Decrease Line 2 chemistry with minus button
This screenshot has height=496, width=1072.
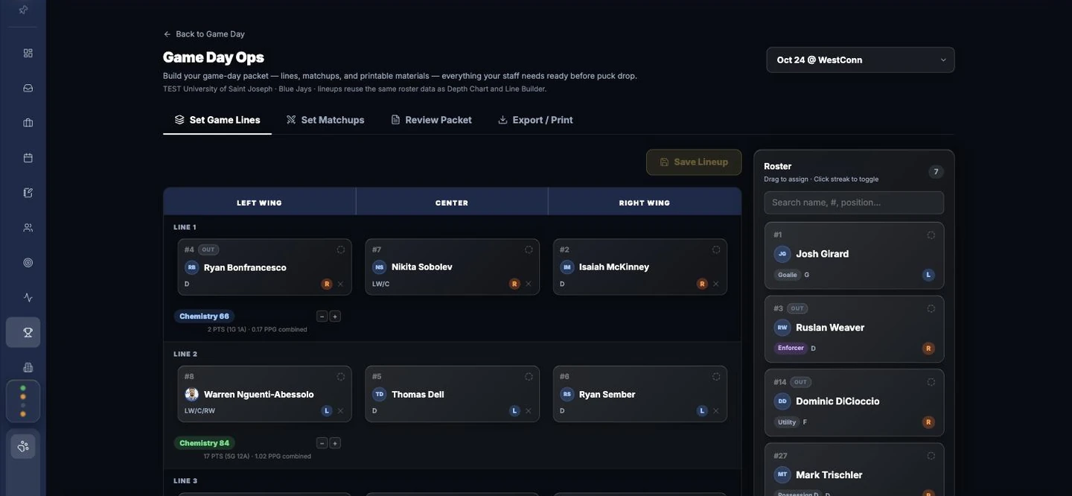click(x=322, y=443)
